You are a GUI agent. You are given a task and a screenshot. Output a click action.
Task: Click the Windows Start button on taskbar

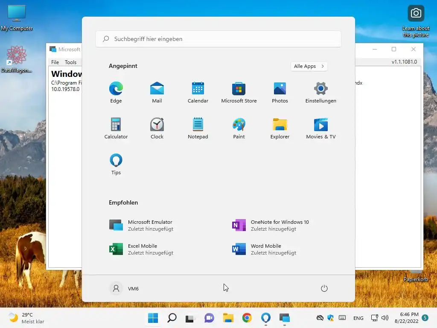pyautogui.click(x=153, y=318)
